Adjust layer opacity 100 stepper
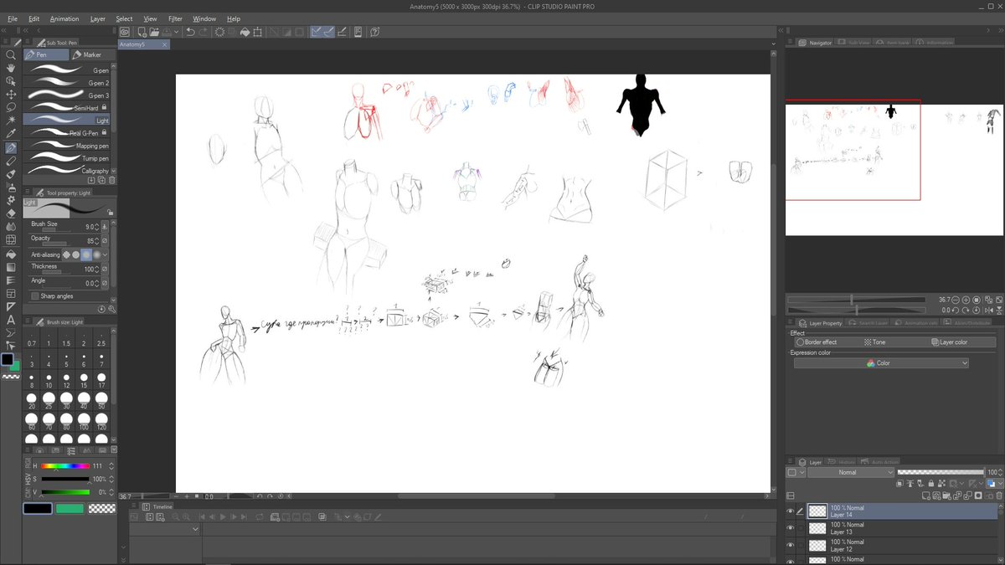 coord(1000,472)
